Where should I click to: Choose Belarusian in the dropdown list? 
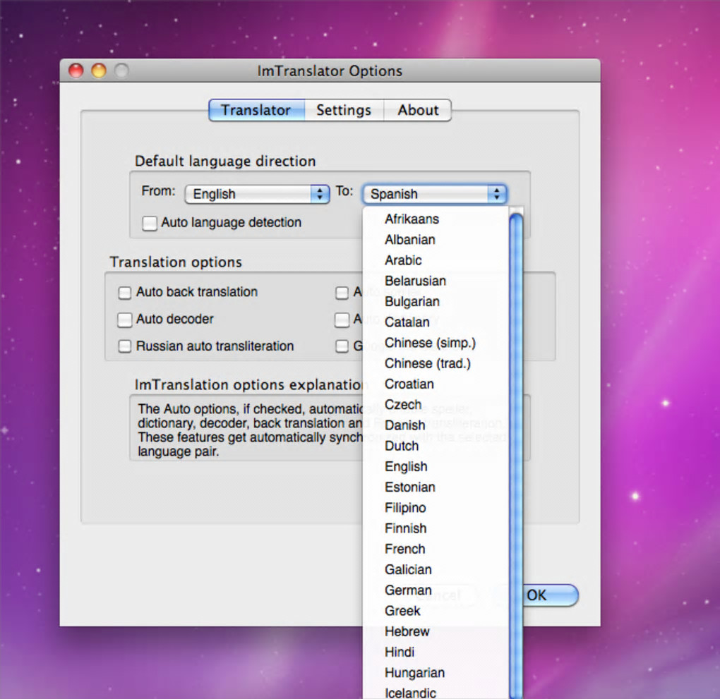[436, 281]
